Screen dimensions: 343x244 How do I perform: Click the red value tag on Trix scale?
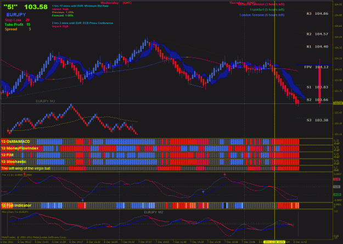(x=337, y=179)
